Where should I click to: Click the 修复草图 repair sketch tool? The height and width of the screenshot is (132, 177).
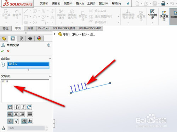point(141,16)
